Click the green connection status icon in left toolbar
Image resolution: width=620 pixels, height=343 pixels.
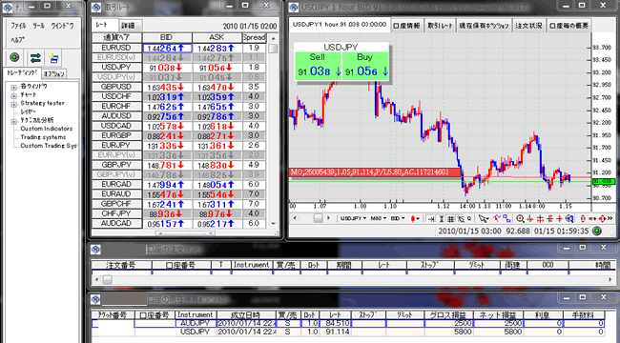click(14, 58)
